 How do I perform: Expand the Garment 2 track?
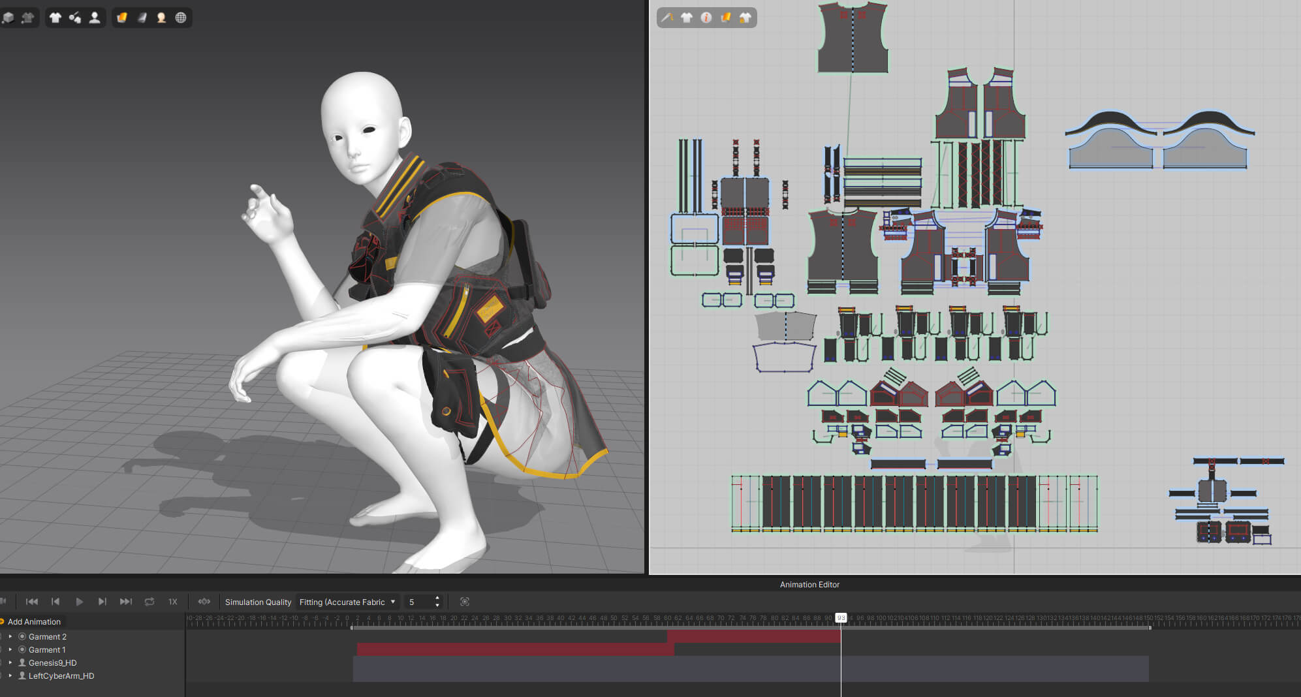(10, 636)
